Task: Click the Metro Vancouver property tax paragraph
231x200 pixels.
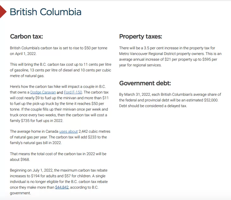Action: [x=170, y=57]
